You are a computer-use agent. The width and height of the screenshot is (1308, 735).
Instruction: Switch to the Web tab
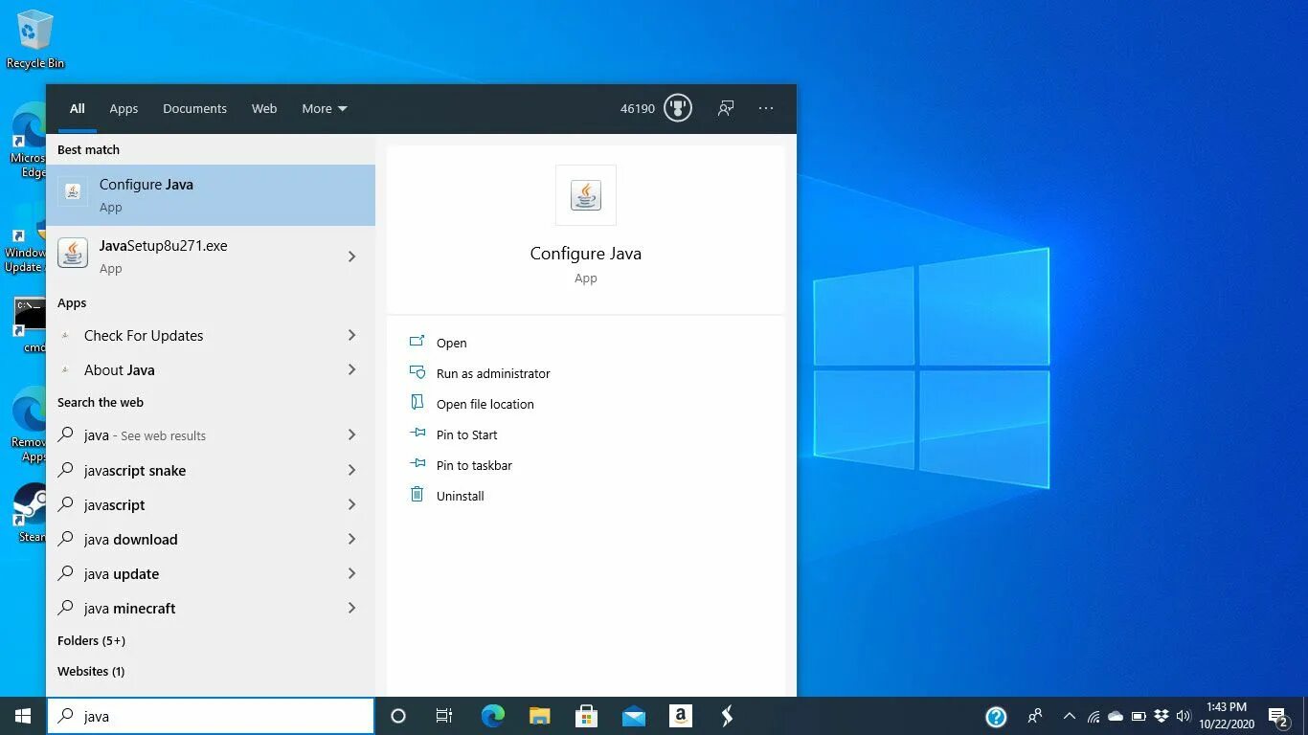264,108
